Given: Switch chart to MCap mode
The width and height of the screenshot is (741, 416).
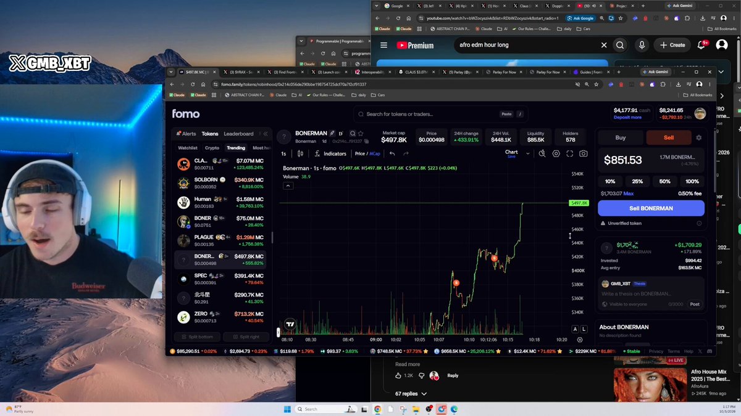Looking at the screenshot, I should [374, 153].
